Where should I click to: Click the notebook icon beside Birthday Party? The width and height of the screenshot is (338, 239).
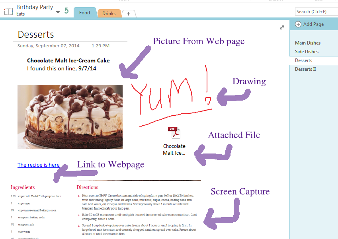pos(8,11)
